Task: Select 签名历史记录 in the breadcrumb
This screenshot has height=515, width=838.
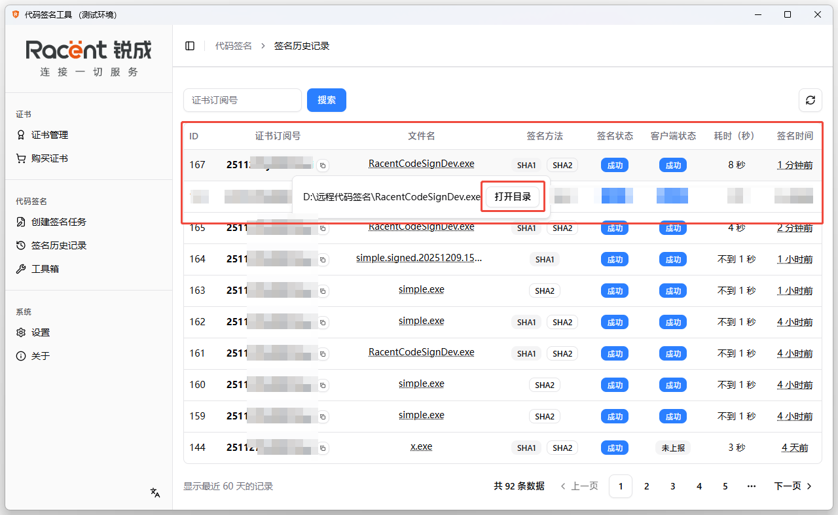Action: click(302, 45)
